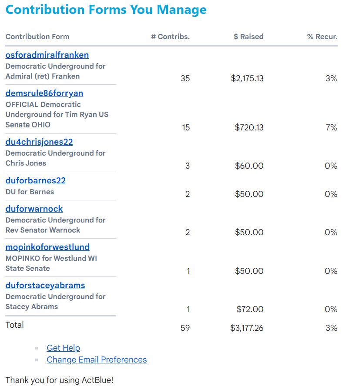342x386 pixels.
Task: Click the Contribution Forms You Manage heading
Action: click(x=106, y=10)
